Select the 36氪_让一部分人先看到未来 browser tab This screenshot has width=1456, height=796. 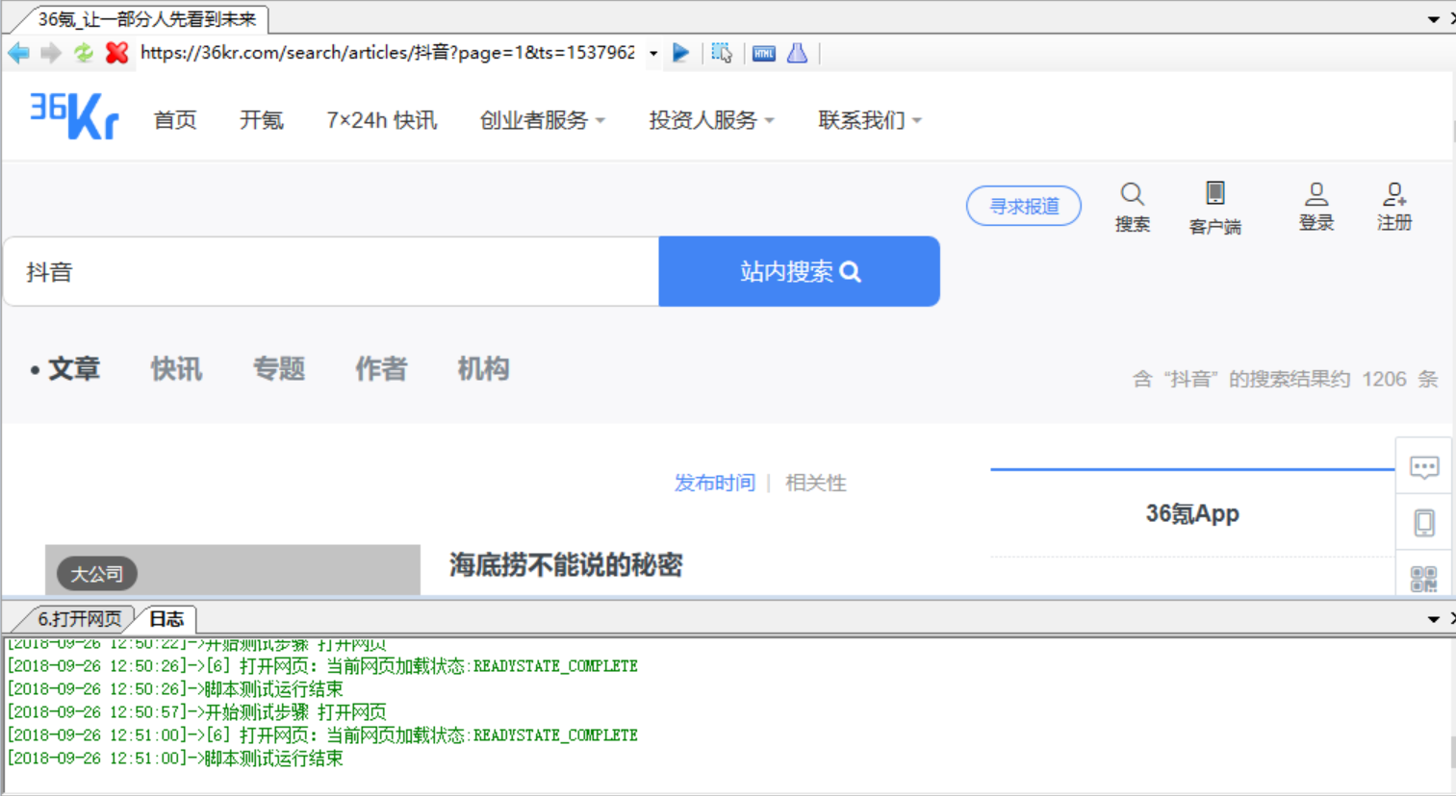(147, 19)
